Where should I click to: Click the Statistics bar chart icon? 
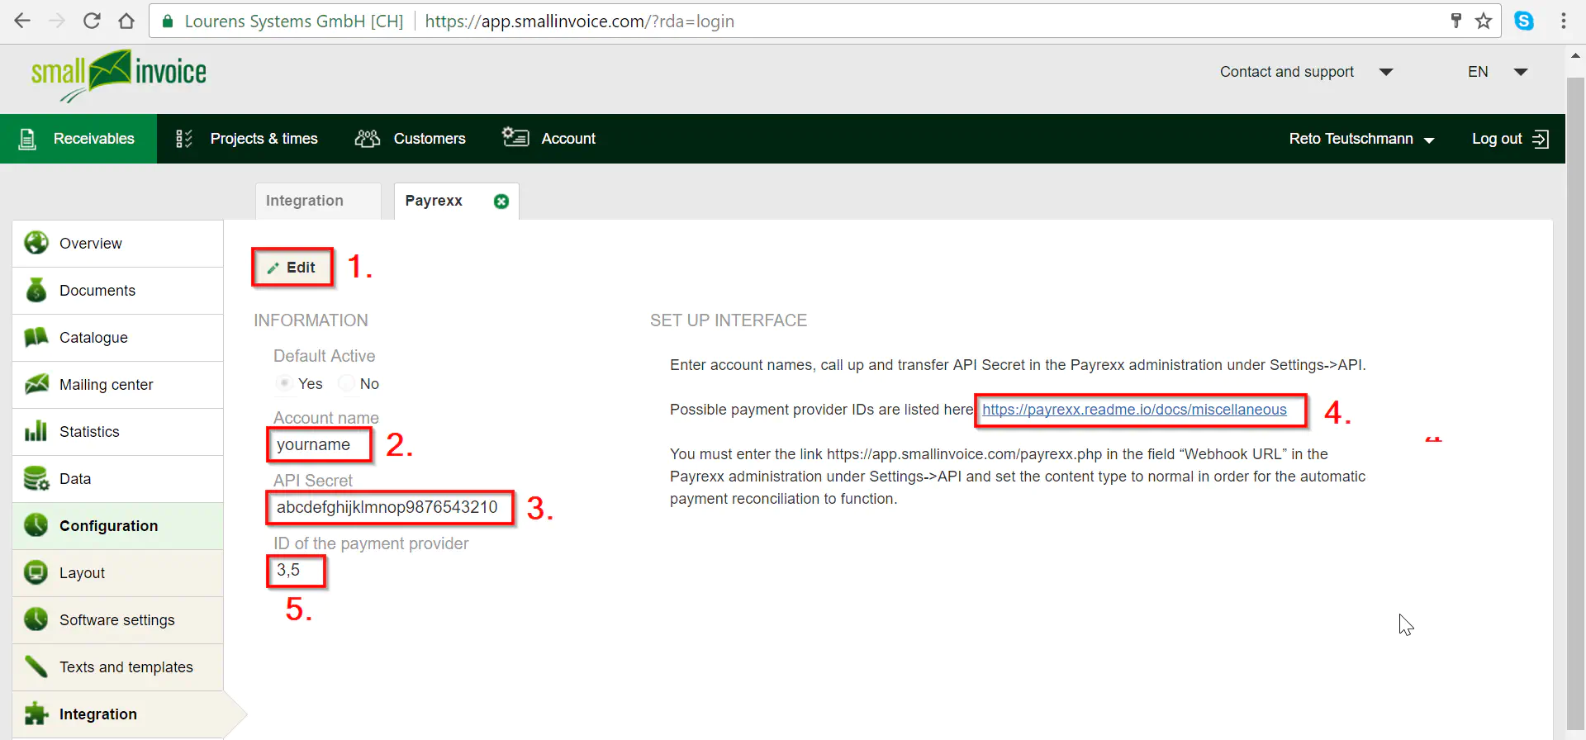(36, 432)
